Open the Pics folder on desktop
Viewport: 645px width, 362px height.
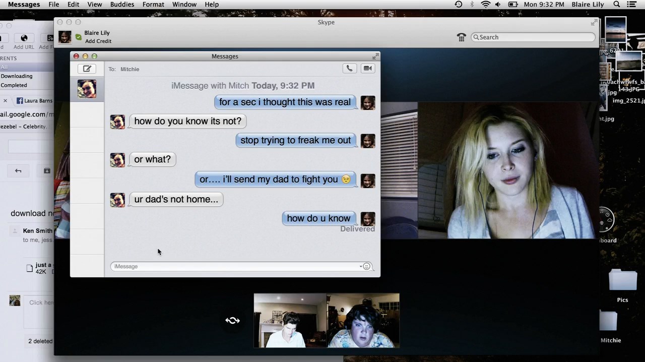(622, 285)
